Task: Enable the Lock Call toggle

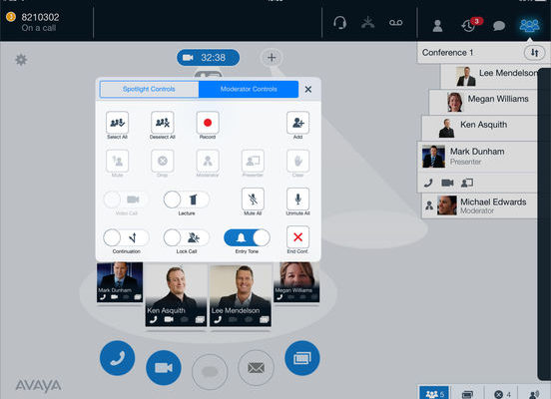Action: (187, 237)
